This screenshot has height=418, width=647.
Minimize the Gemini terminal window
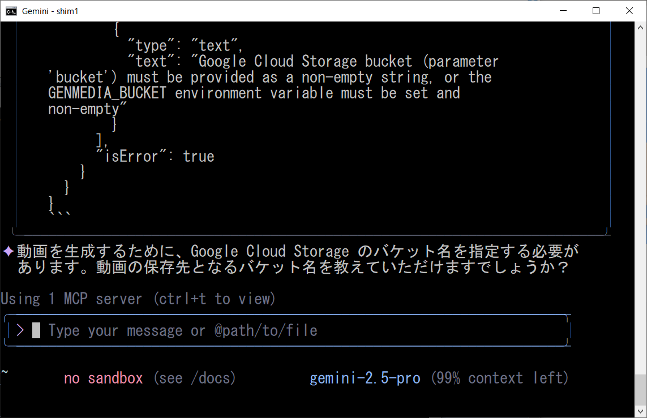click(563, 11)
